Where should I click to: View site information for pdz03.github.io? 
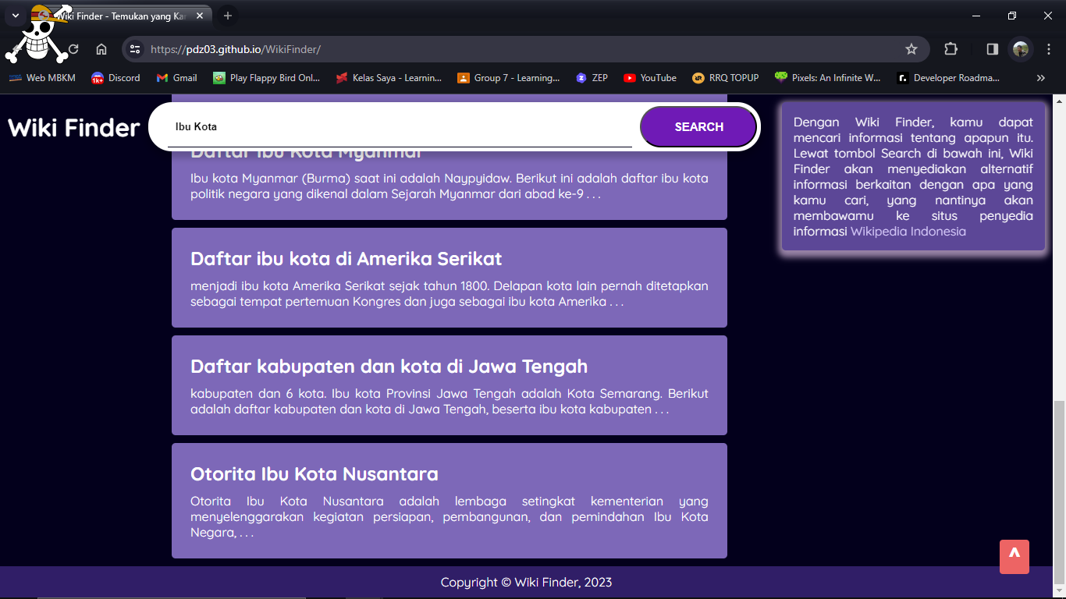point(135,49)
